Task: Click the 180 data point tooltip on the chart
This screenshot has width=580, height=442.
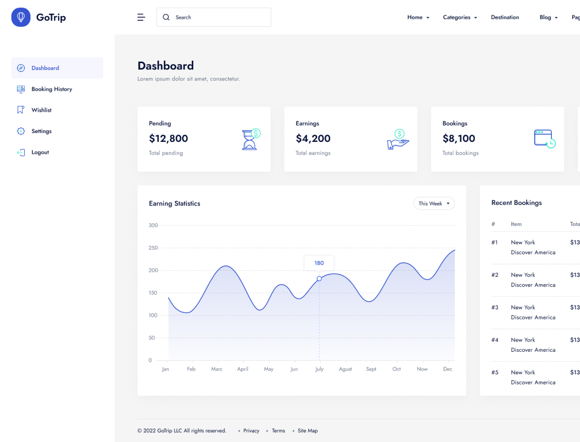Action: 319,263
